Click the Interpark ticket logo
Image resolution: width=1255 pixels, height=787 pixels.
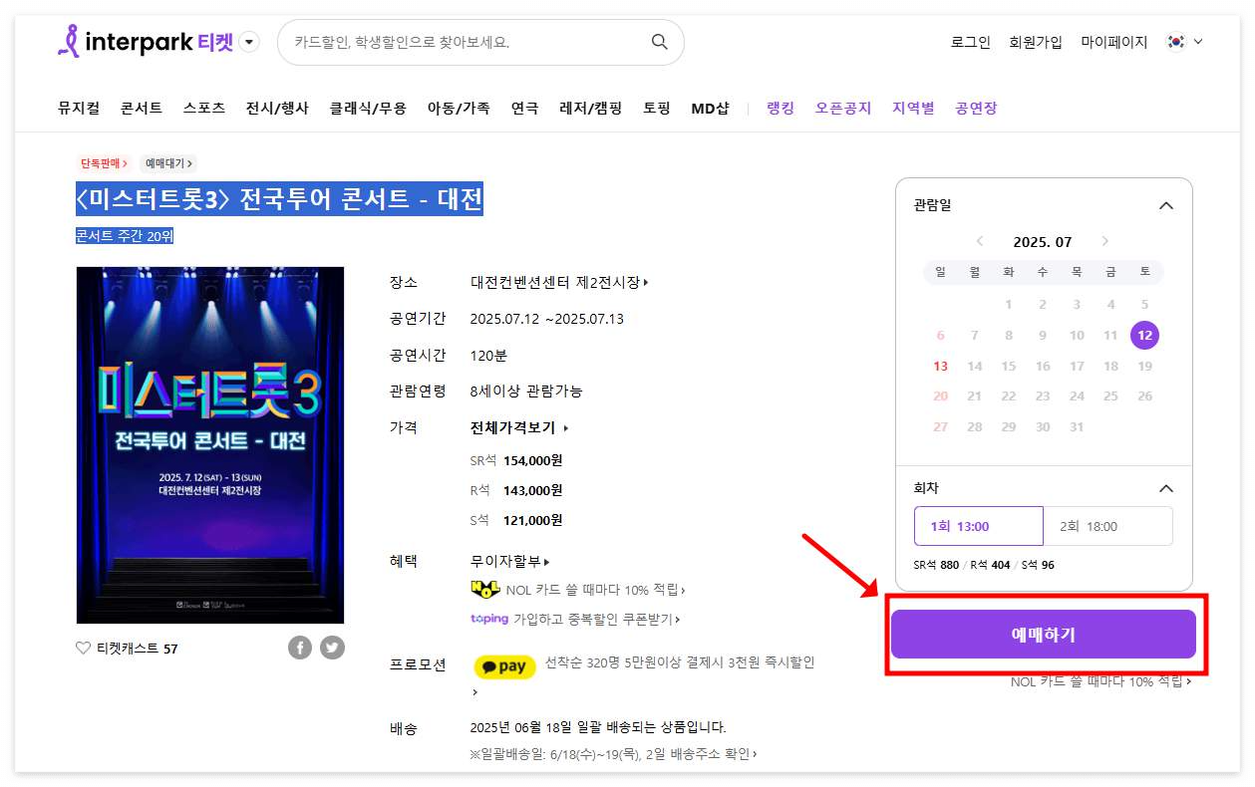pyautogui.click(x=146, y=42)
